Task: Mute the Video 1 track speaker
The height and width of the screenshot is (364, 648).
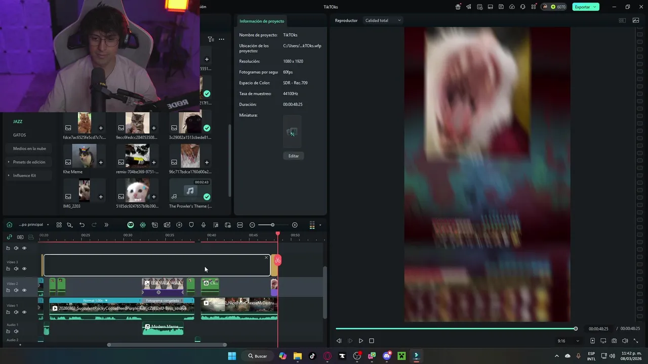Action: coord(16,312)
